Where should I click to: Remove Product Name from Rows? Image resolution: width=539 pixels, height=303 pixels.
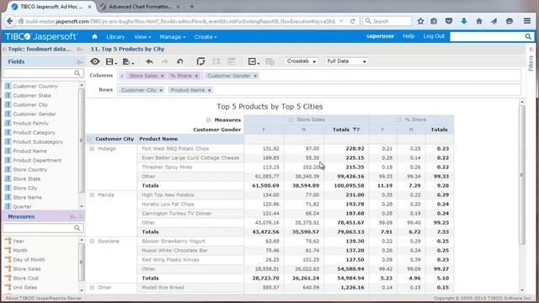(x=210, y=90)
